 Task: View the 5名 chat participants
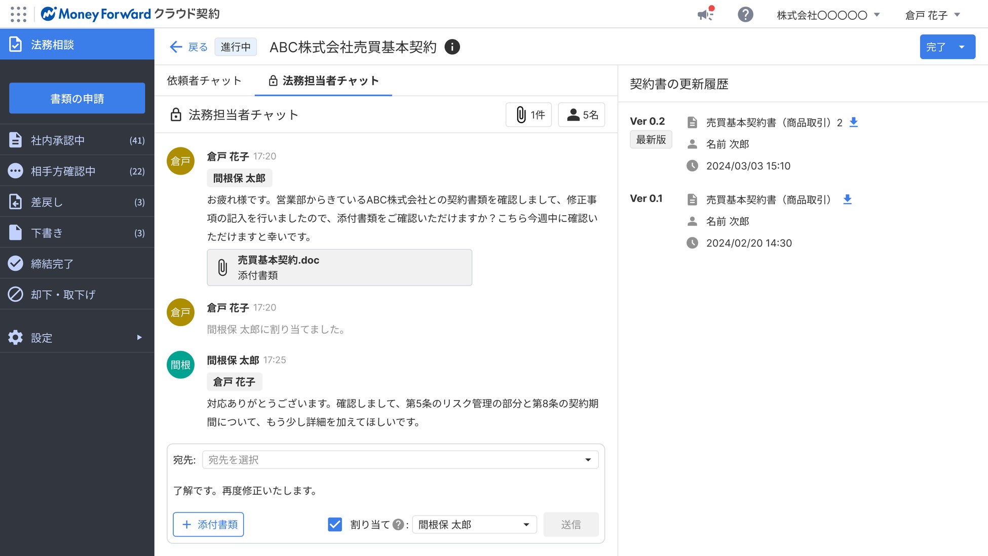(x=582, y=115)
